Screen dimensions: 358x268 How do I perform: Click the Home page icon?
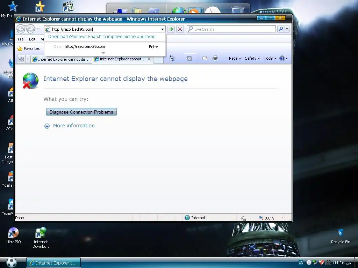[172, 58]
